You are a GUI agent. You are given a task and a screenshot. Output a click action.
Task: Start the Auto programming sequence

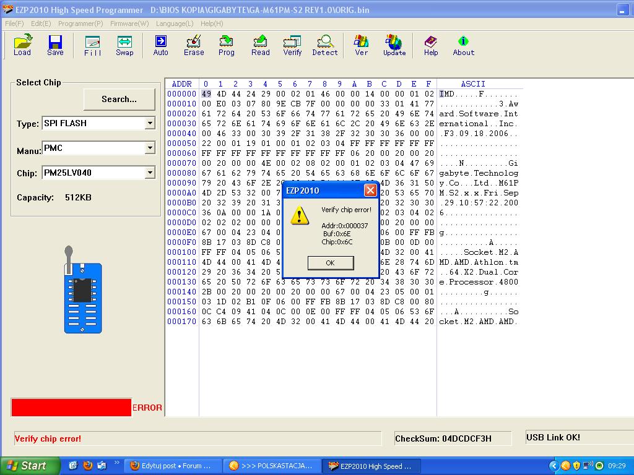point(160,45)
